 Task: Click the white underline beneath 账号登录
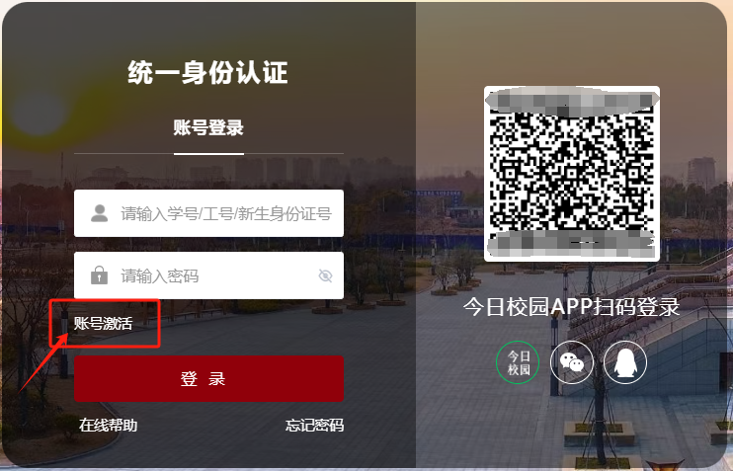click(x=209, y=153)
